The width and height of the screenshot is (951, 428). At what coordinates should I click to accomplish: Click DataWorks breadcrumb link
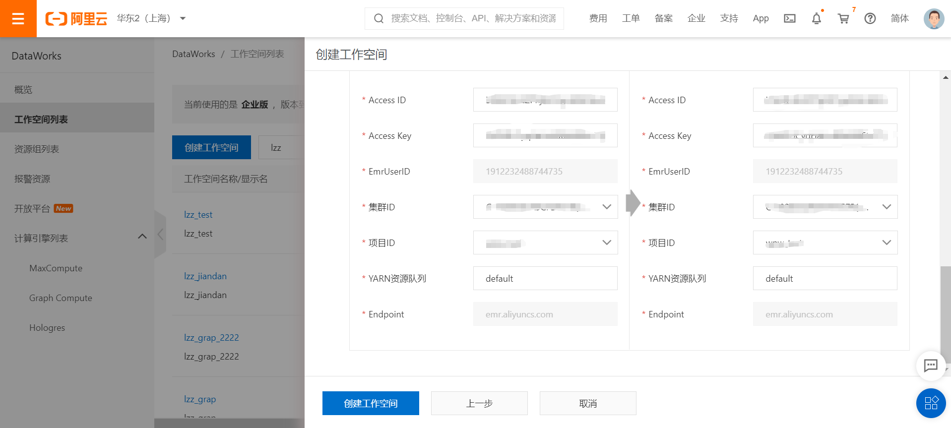193,54
